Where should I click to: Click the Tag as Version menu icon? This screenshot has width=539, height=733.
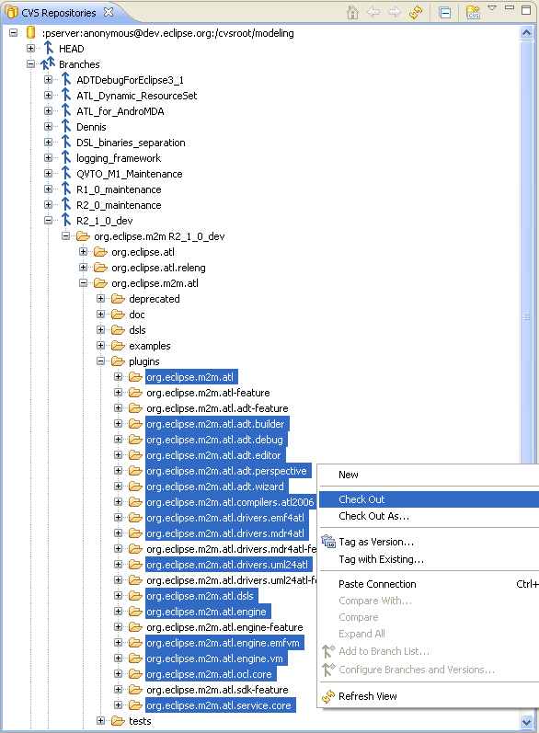pos(328,542)
